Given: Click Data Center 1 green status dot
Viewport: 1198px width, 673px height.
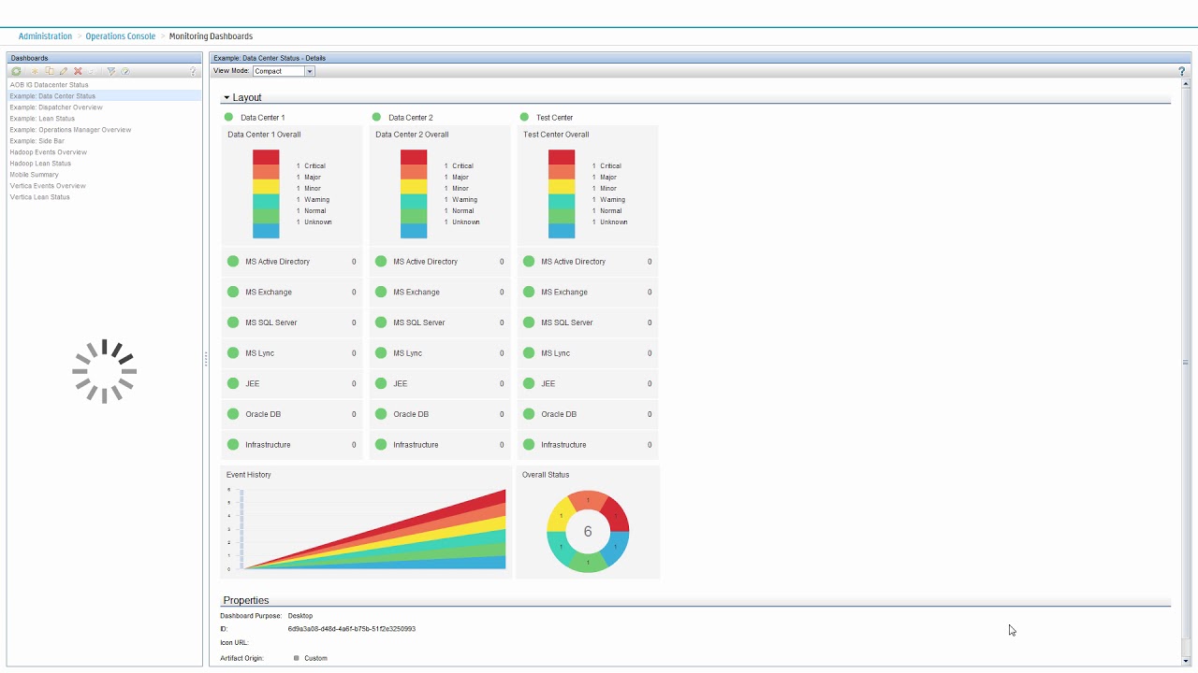Looking at the screenshot, I should coord(228,117).
